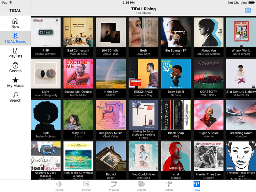Open the Playing speaker tab icon
Screen dimensions: 256x192
coord(59,184)
